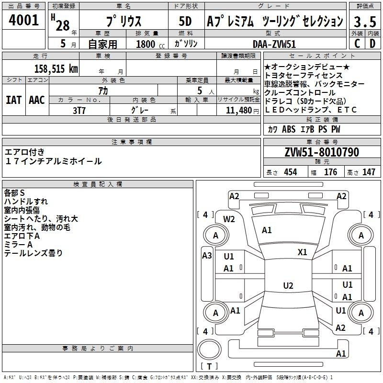Viewport: 383px width, 383px height.
Task: Click the note エアロ付き
Action: click(25, 152)
